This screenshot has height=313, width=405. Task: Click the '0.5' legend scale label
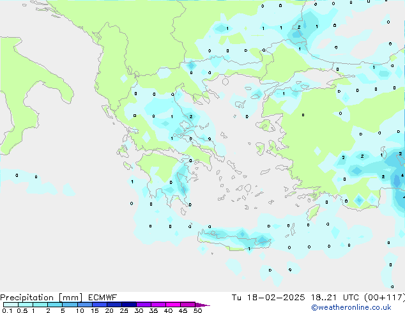[22, 310]
